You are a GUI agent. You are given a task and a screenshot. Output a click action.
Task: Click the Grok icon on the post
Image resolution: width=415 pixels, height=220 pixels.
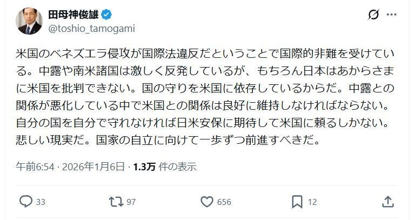[x=373, y=15]
